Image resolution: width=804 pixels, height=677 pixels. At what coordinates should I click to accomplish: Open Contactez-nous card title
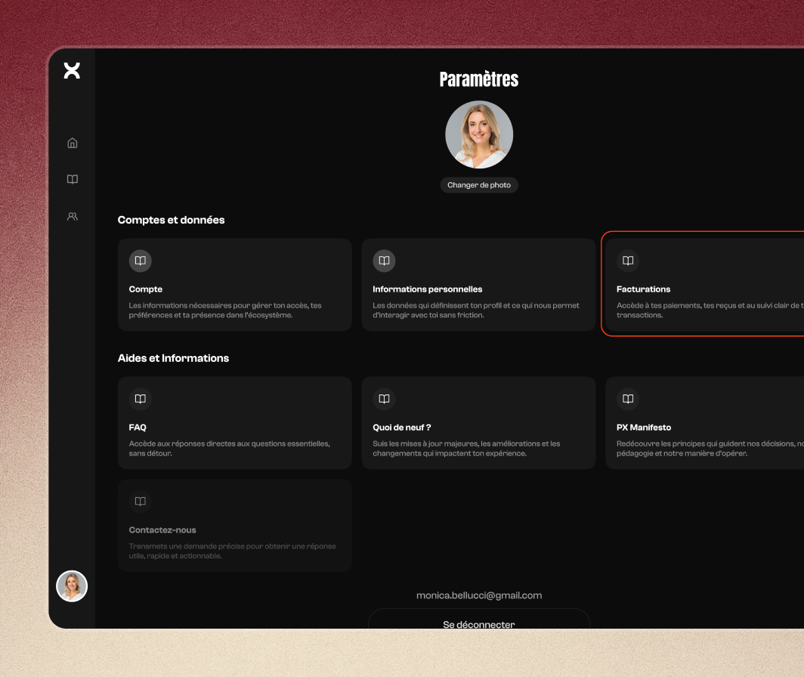click(162, 530)
